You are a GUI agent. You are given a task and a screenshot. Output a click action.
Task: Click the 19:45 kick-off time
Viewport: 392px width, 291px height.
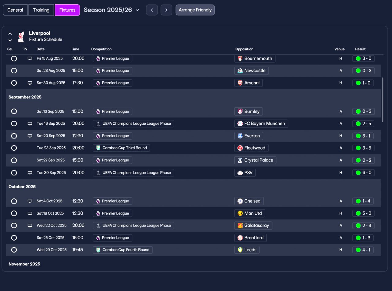[x=77, y=250]
